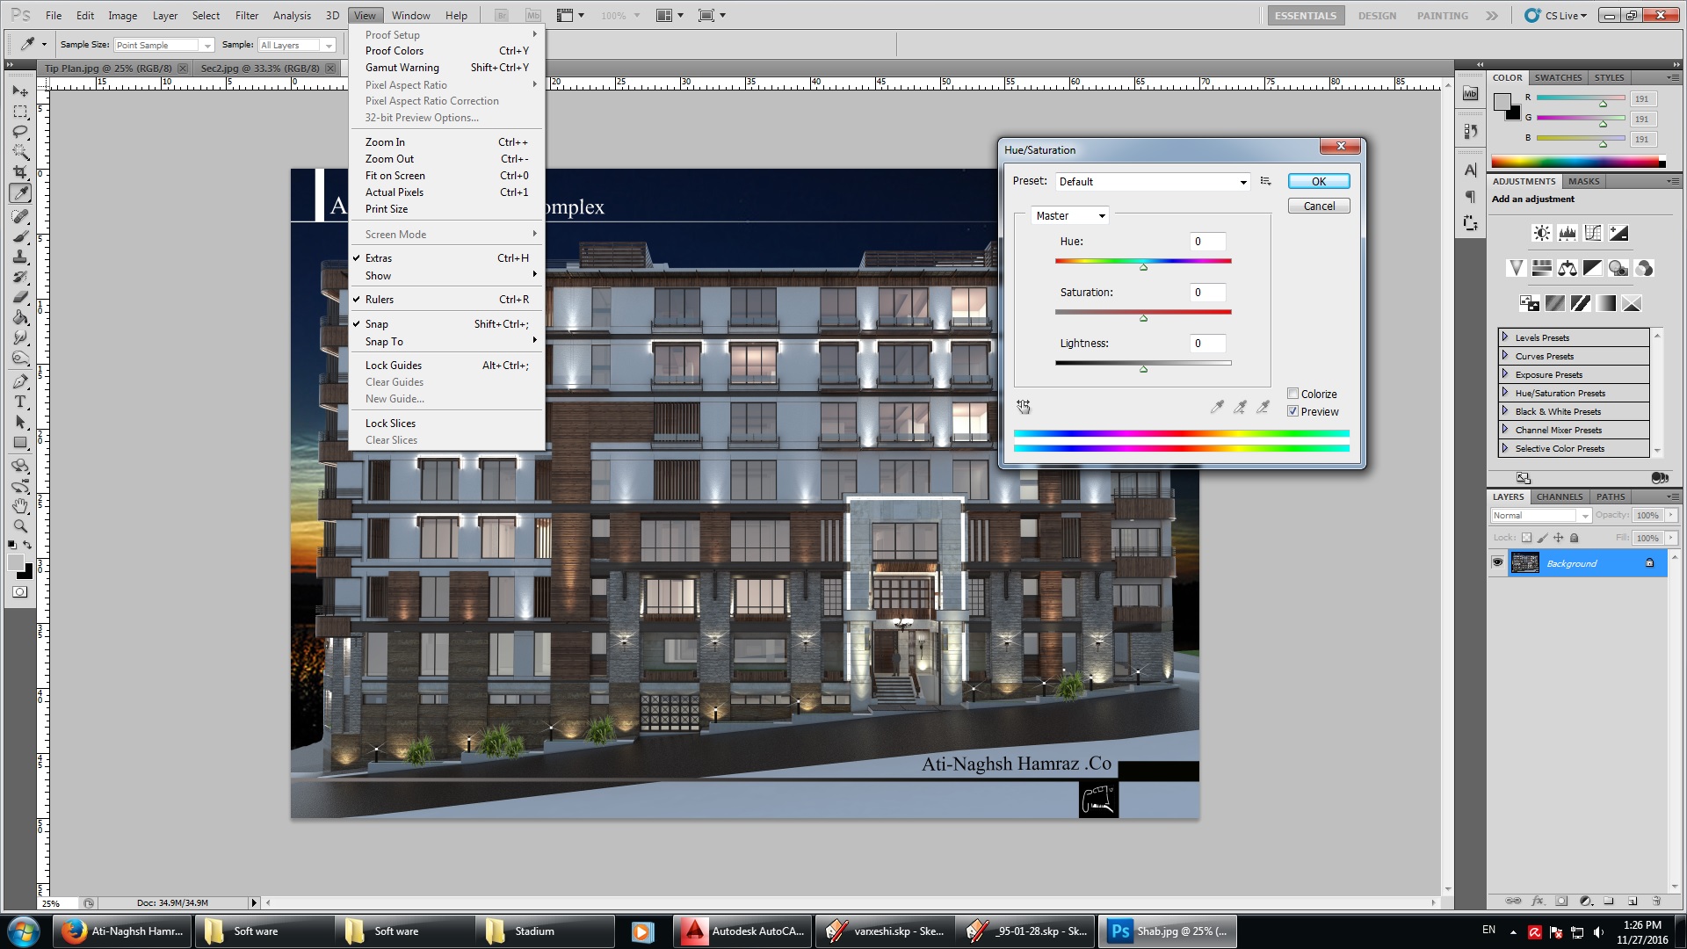Choose Zoom In from View menu

pyautogui.click(x=446, y=142)
